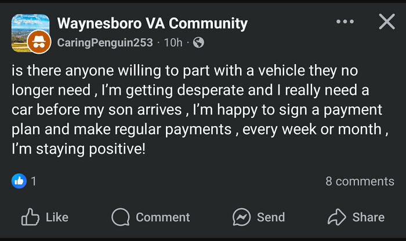This screenshot has width=406, height=241.
Task: Click the Share arrow icon
Action: pyautogui.click(x=336, y=217)
